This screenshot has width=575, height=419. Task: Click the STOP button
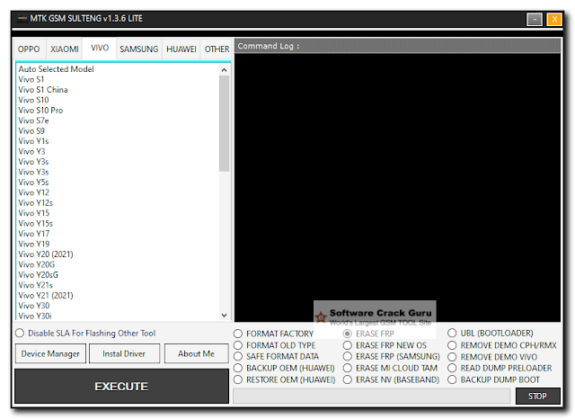coord(537,397)
